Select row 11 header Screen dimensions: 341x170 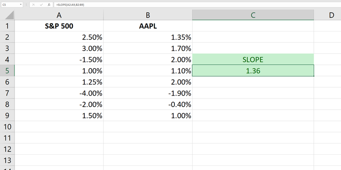7,138
